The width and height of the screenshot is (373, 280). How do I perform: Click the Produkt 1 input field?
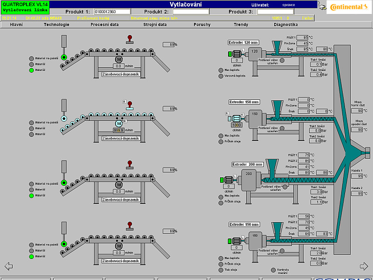pos(112,12)
